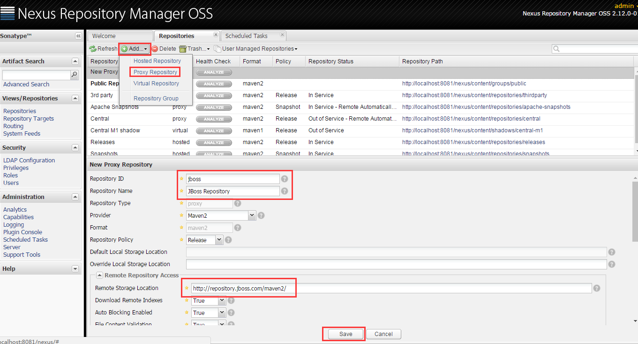Expand the Help panel

click(75, 269)
